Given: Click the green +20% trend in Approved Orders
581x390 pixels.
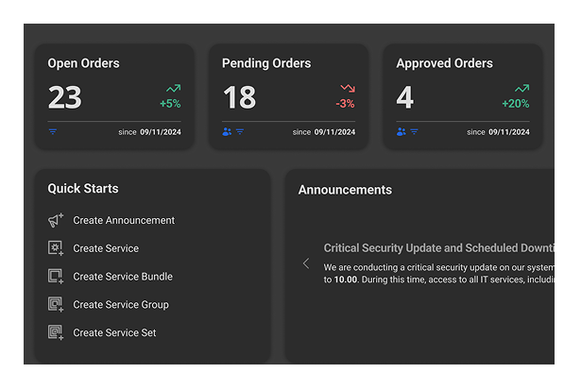Looking at the screenshot, I should tap(515, 104).
